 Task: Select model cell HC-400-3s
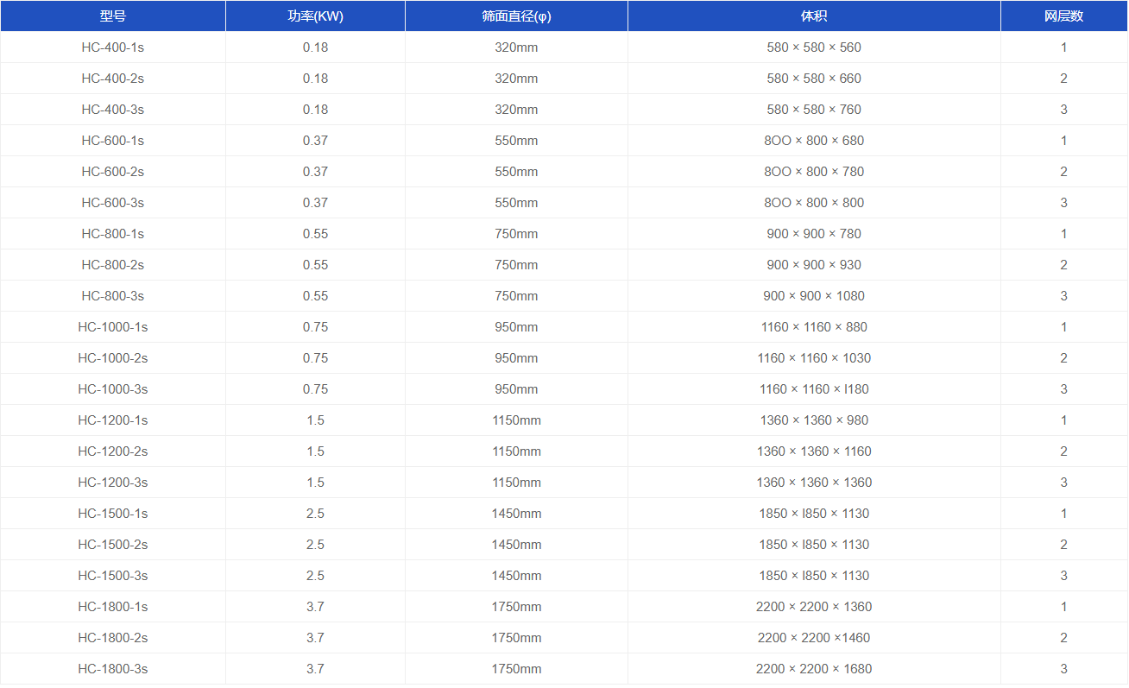click(113, 110)
